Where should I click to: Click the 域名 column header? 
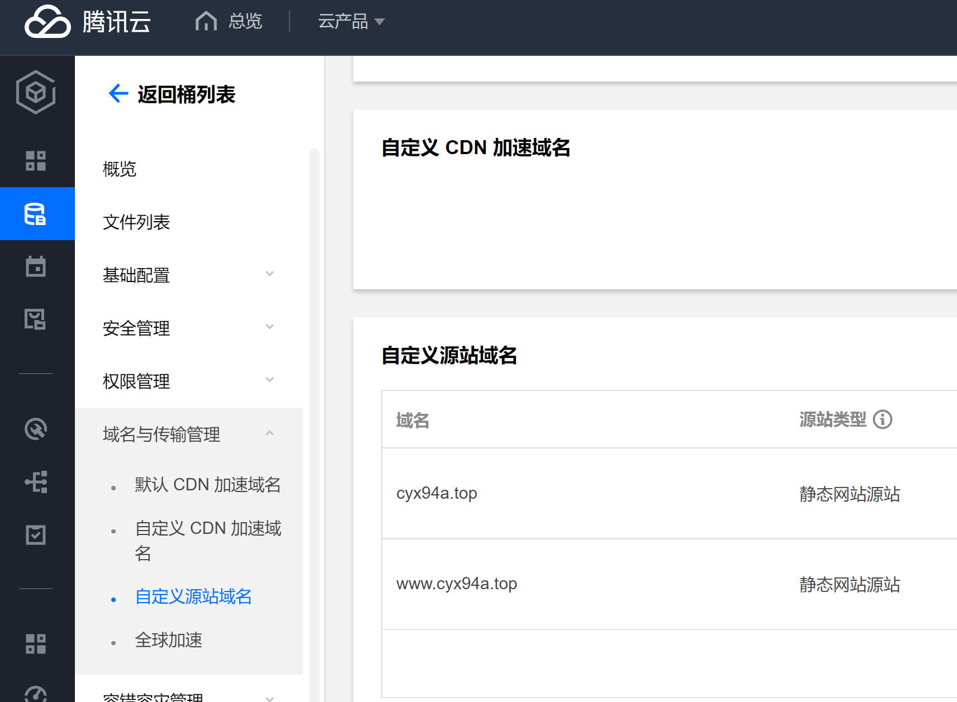coord(413,420)
